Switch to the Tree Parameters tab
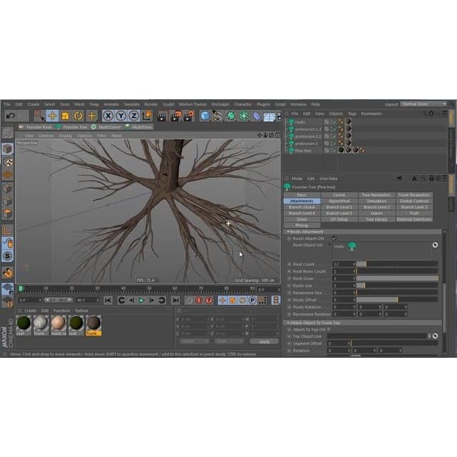Image resolution: width=457 pixels, height=457 pixels. tap(376, 195)
